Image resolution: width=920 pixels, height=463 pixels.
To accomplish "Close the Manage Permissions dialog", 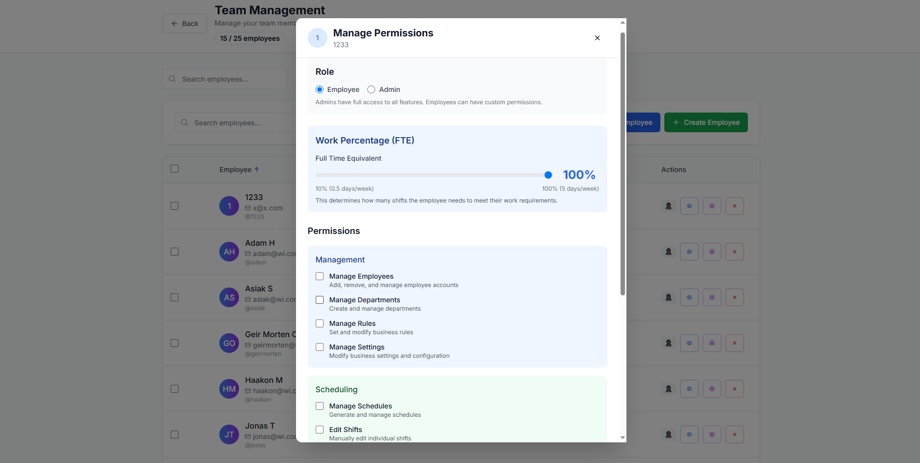I will pos(597,38).
